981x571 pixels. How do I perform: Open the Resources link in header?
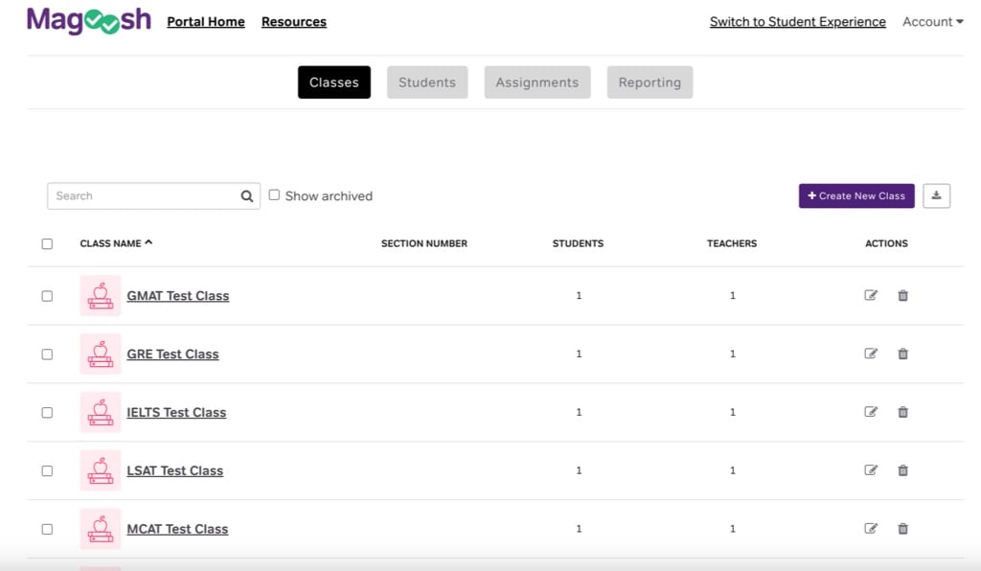[x=293, y=22]
